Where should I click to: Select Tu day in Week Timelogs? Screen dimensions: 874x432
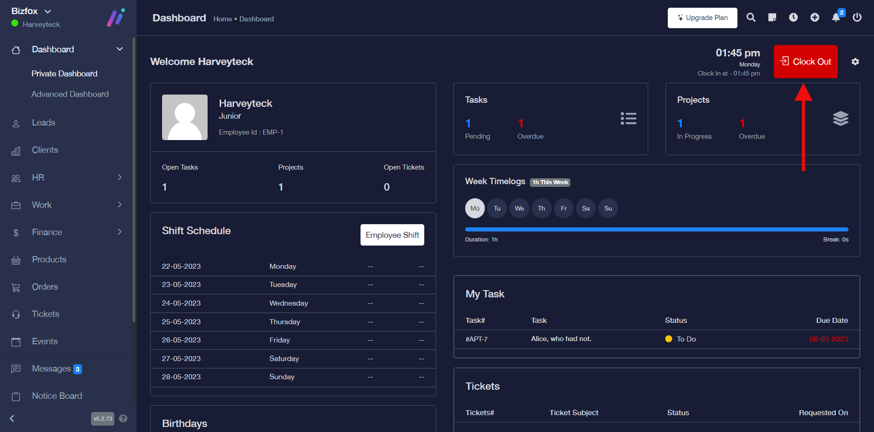pyautogui.click(x=497, y=208)
